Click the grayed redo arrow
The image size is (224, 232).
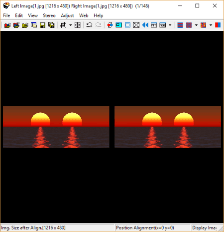99,25
